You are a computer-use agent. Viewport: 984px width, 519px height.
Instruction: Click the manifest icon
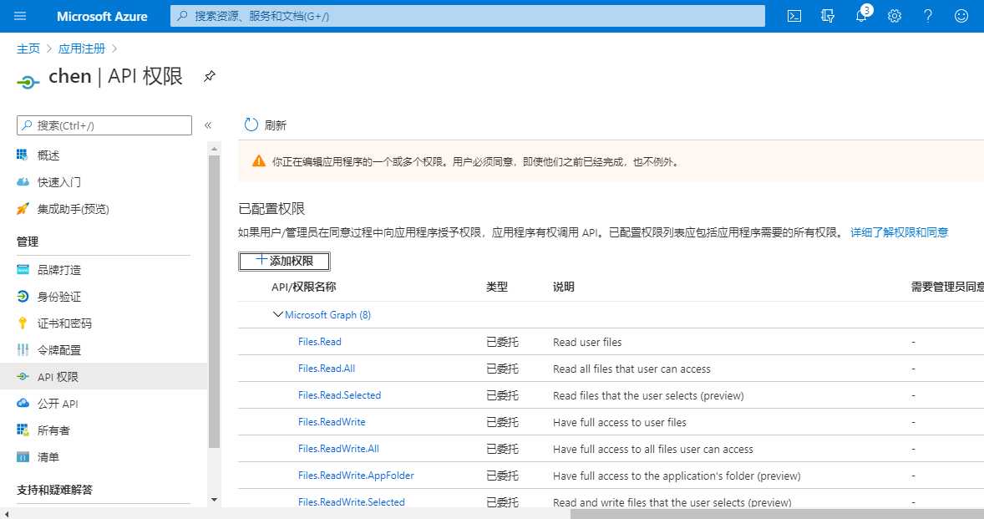point(23,457)
